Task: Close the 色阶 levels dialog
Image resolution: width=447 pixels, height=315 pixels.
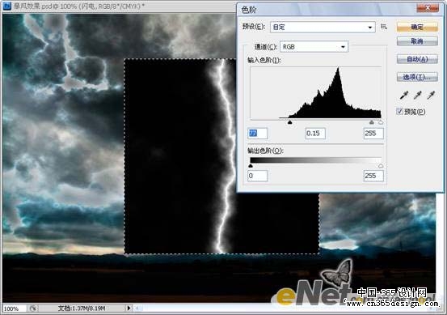Action: (x=428, y=8)
